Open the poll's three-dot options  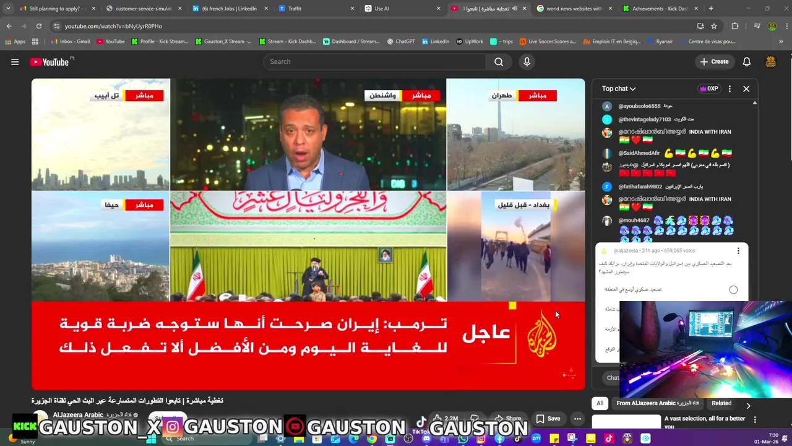pos(738,251)
